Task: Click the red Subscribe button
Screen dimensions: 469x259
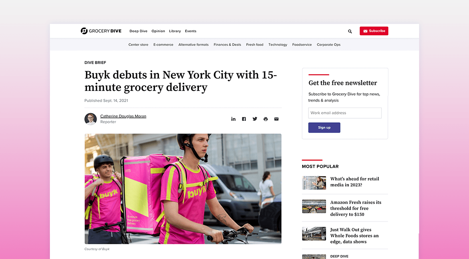Action: 374,31
